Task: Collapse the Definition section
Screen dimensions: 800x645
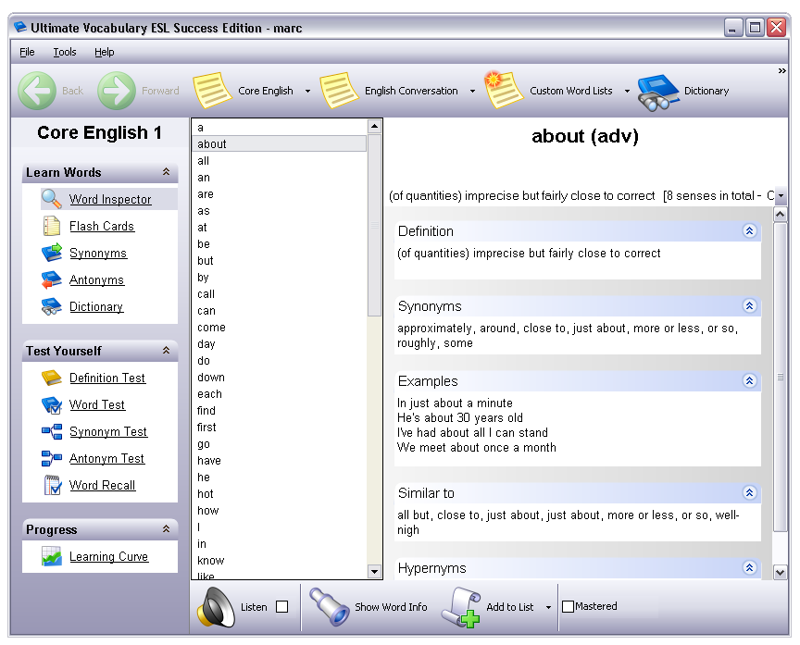Action: coord(749,231)
